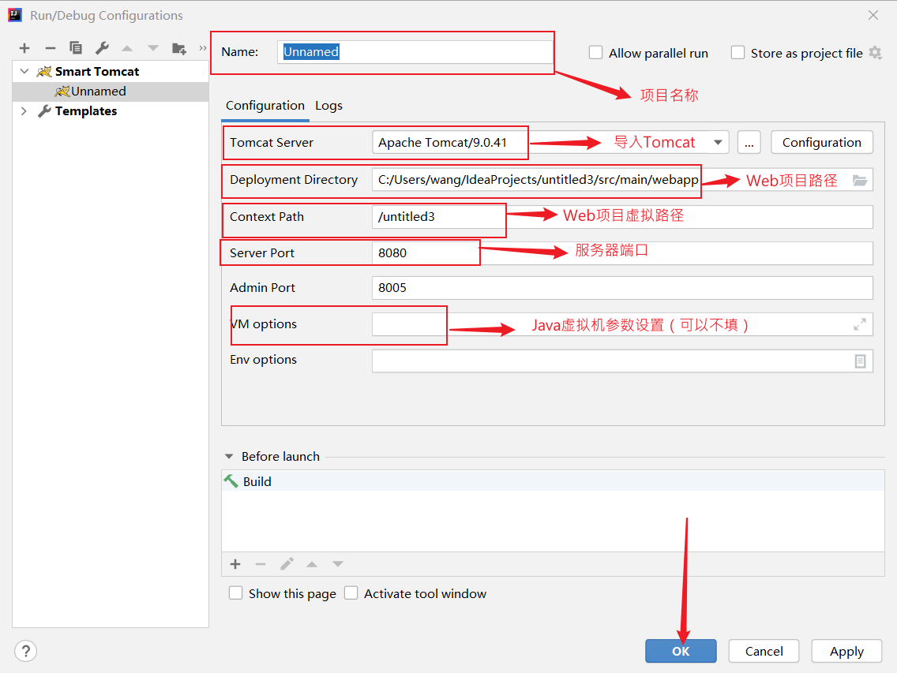Click the Copy Configuration icon
This screenshot has width=897, height=673.
pyautogui.click(x=76, y=48)
